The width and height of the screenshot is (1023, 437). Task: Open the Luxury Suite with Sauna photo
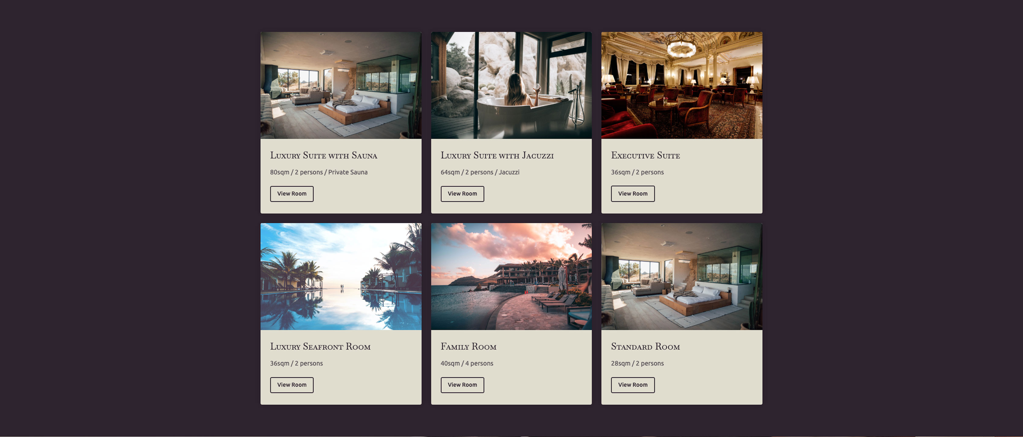[x=341, y=85]
